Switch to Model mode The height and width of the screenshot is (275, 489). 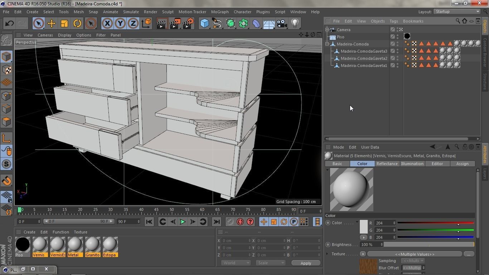pos(6,57)
